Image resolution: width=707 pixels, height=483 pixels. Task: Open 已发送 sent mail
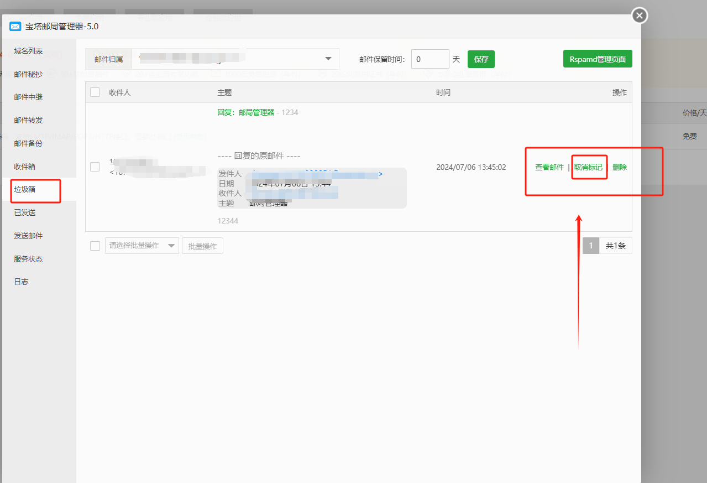pyautogui.click(x=24, y=212)
